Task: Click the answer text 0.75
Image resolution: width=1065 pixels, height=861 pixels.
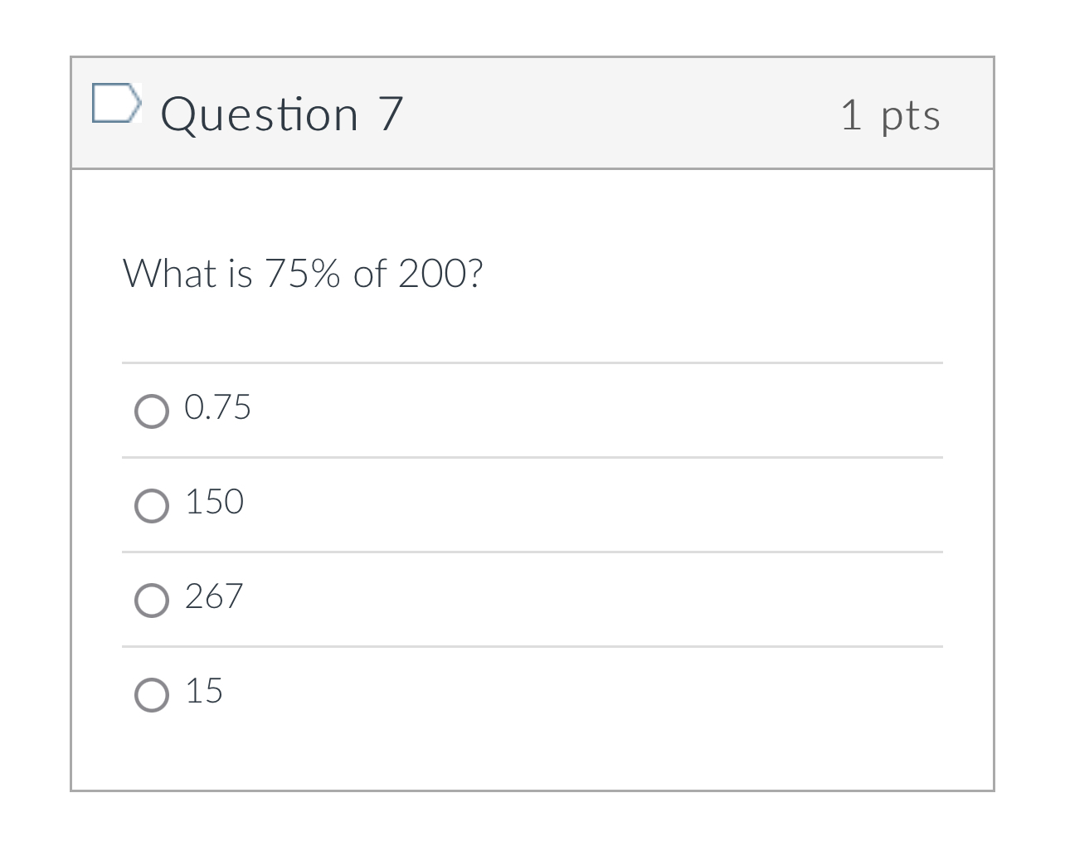Action: [x=217, y=407]
